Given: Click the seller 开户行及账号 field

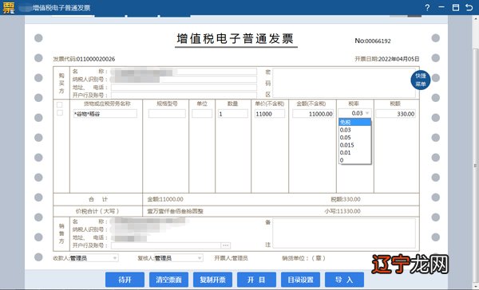Looking at the screenshot, I should pos(166,245).
